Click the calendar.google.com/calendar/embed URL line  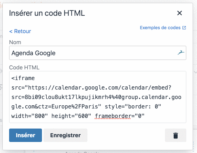[91, 88]
